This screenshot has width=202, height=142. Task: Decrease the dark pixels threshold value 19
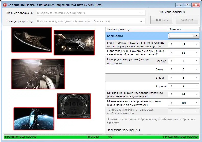pyautogui.click(x=171, y=44)
